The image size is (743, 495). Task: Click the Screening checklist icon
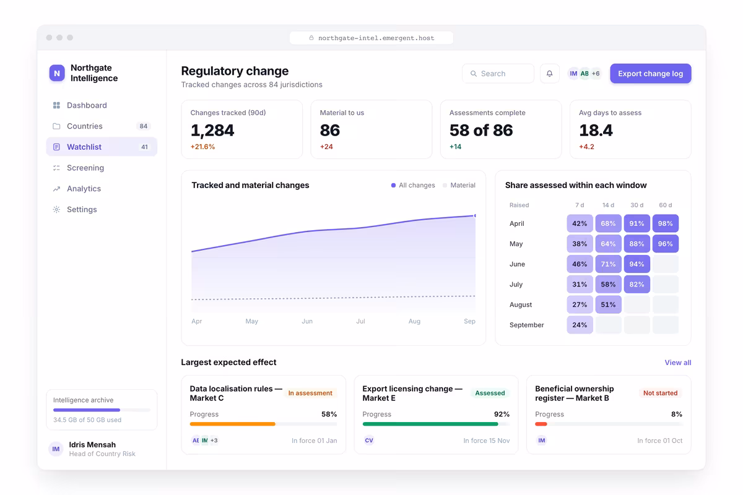pos(56,168)
